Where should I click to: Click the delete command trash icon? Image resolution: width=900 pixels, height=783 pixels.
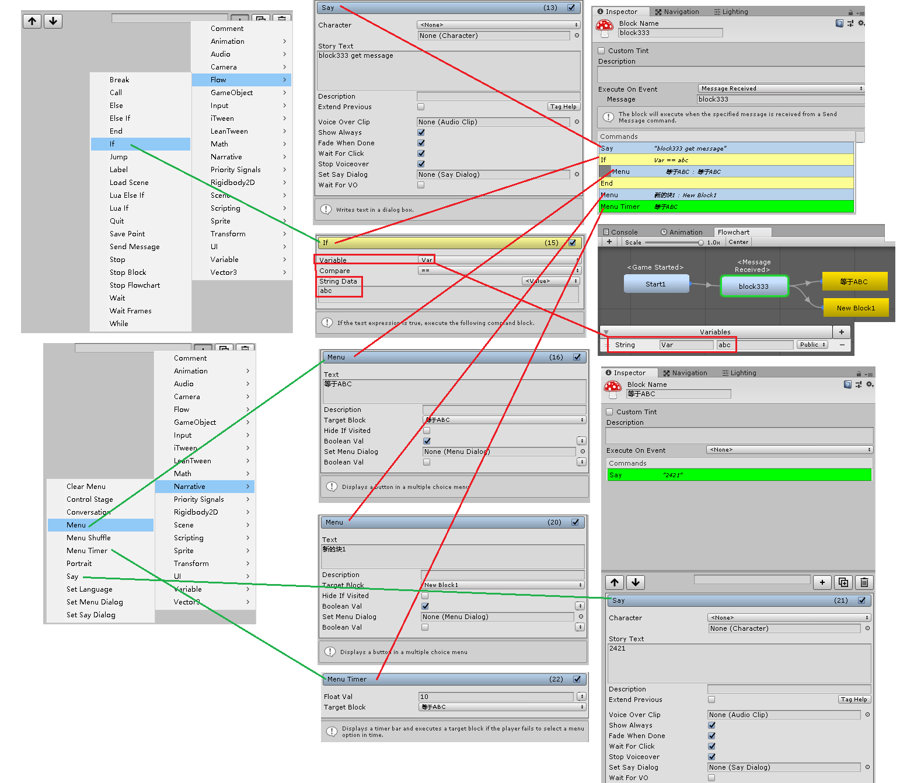tap(864, 582)
